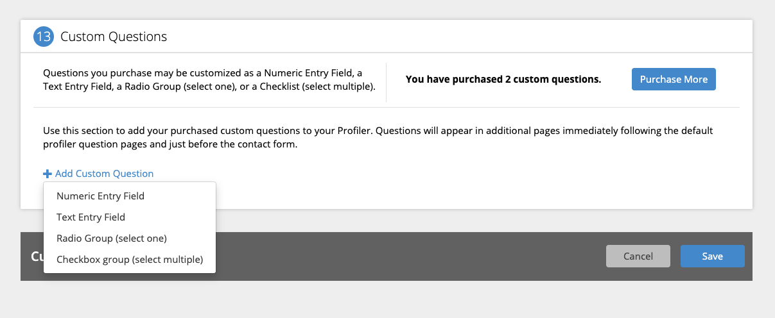Cancel the changes in footer bar

(x=638, y=256)
